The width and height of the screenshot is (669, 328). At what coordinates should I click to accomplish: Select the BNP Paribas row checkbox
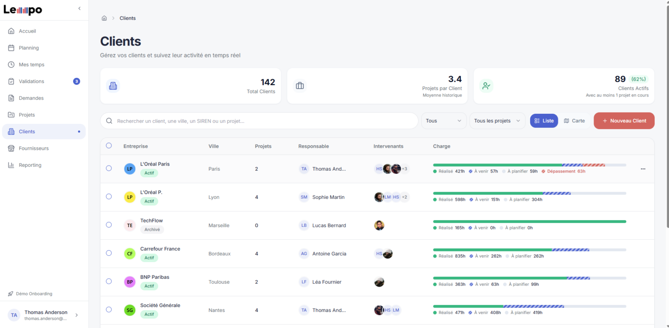pos(109,281)
